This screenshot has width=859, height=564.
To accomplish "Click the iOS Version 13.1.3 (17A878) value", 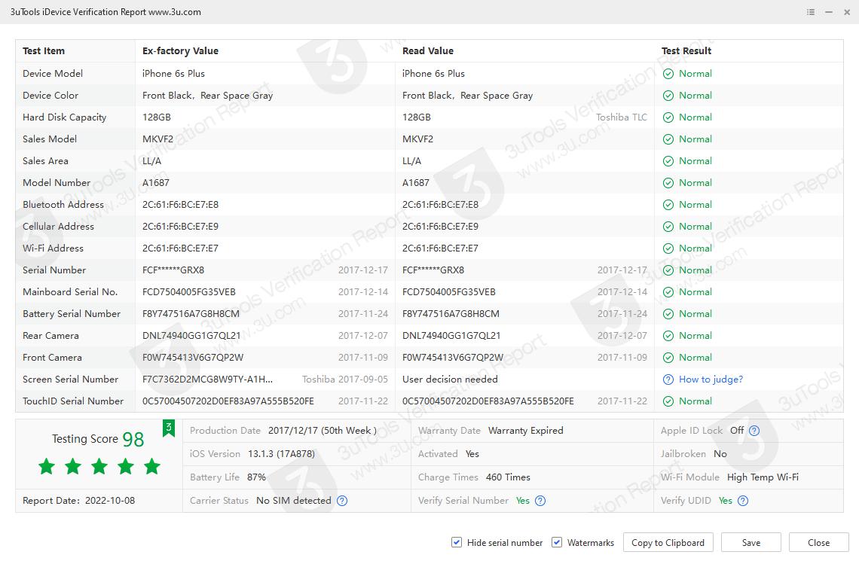I will click(x=282, y=454).
